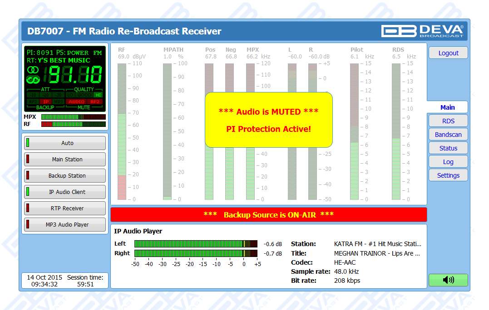This screenshot has width=489, height=310.
Task: Click the red AUDIO mute indicator
Action: [x=76, y=102]
